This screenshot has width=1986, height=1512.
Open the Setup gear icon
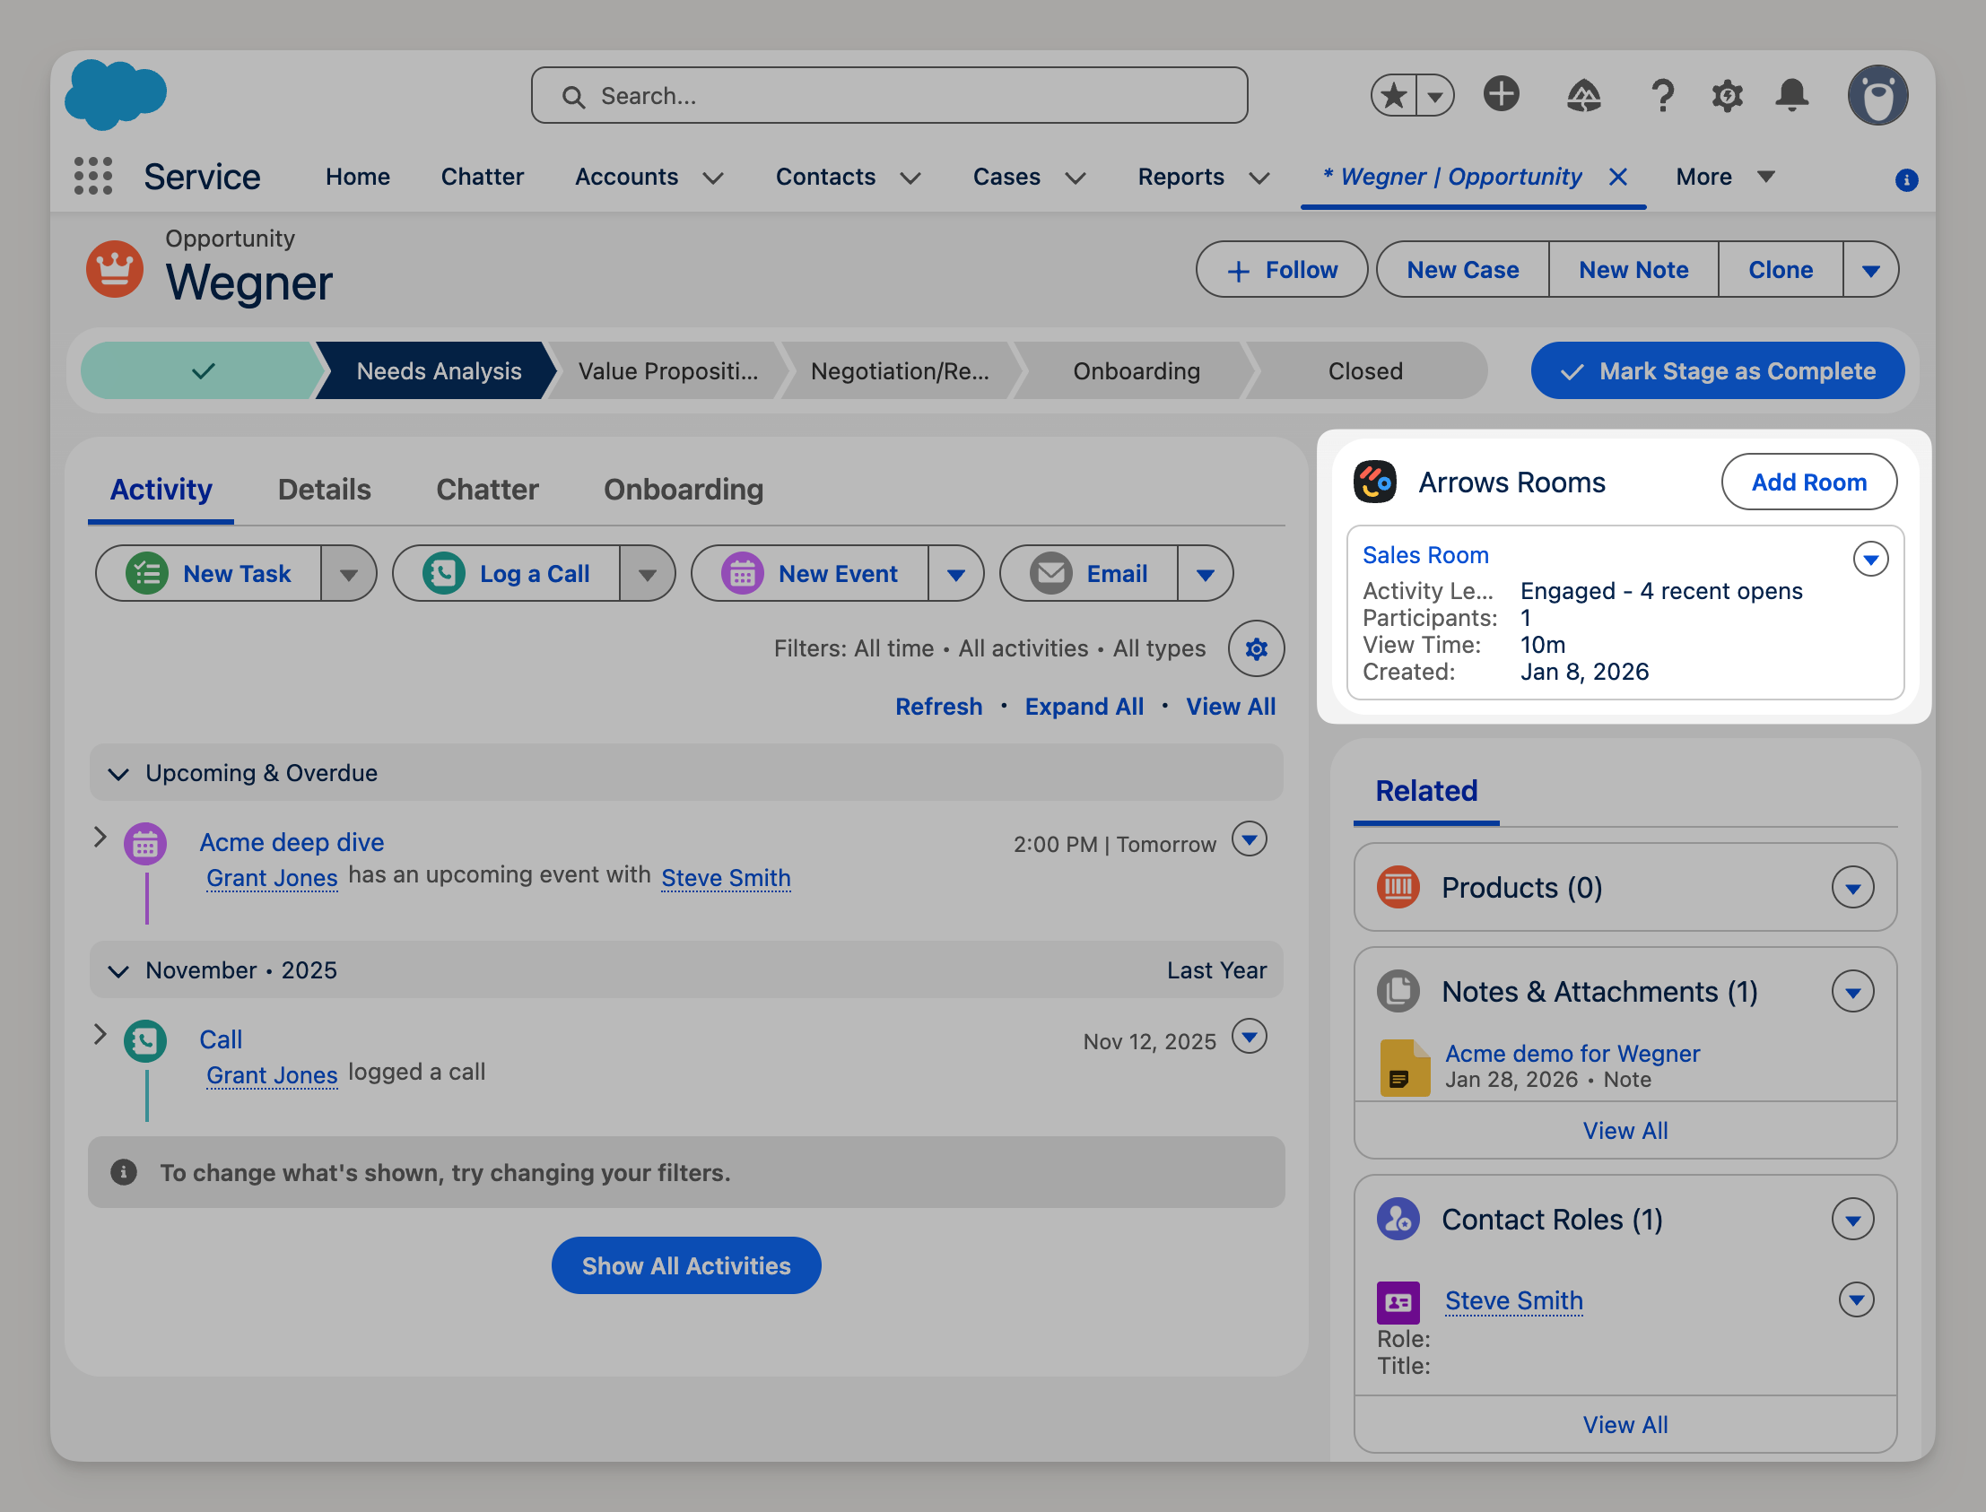pyautogui.click(x=1727, y=95)
